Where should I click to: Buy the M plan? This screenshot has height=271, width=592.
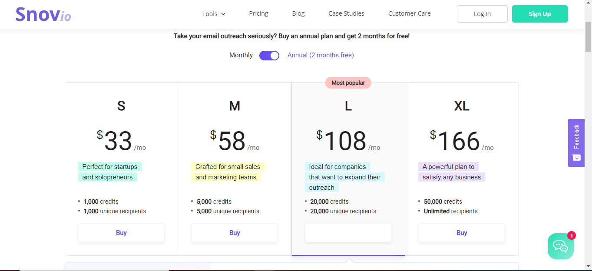pos(235,233)
